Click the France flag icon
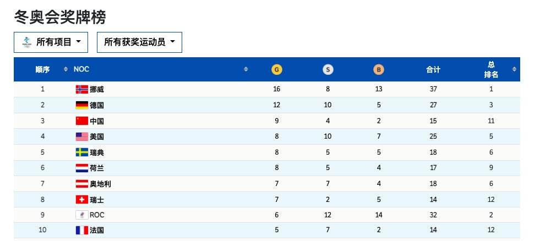 point(81,231)
